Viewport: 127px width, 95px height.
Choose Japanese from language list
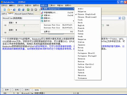pyautogui.click(x=88, y=45)
